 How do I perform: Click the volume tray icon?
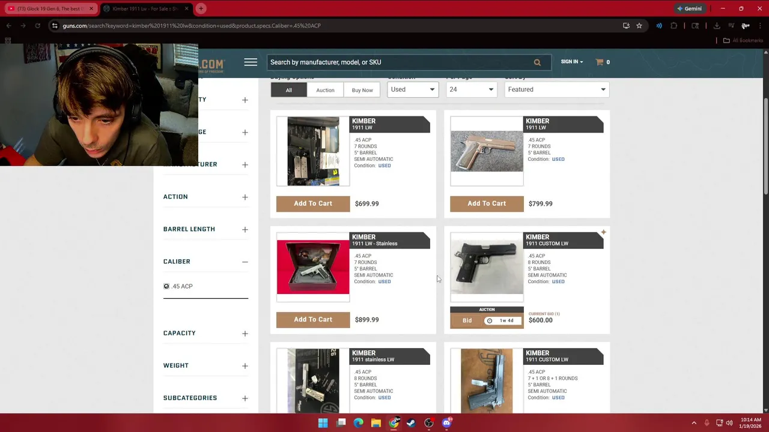[x=730, y=423]
